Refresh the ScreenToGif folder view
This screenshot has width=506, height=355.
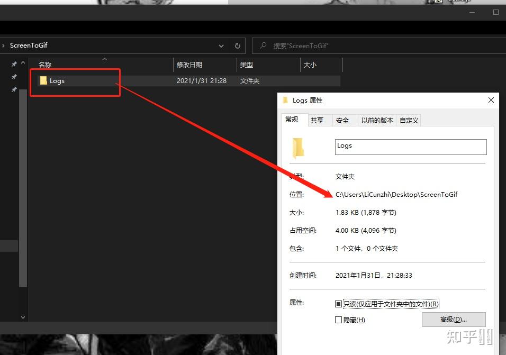pos(238,46)
